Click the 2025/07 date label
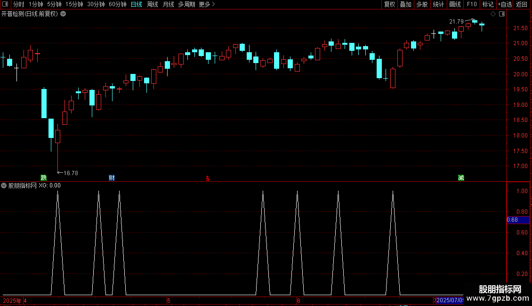 click(450, 300)
